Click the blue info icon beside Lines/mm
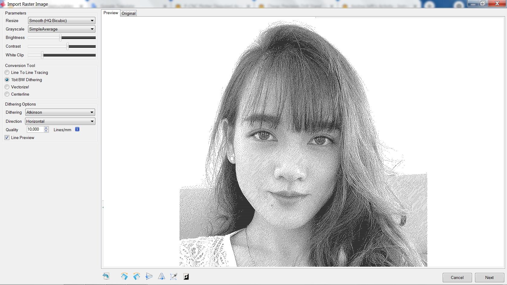Viewport: 507px width, 285px height. point(77,129)
